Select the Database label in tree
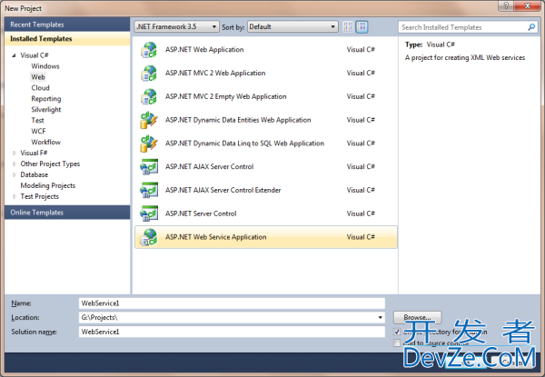545x377 pixels. (x=35, y=174)
